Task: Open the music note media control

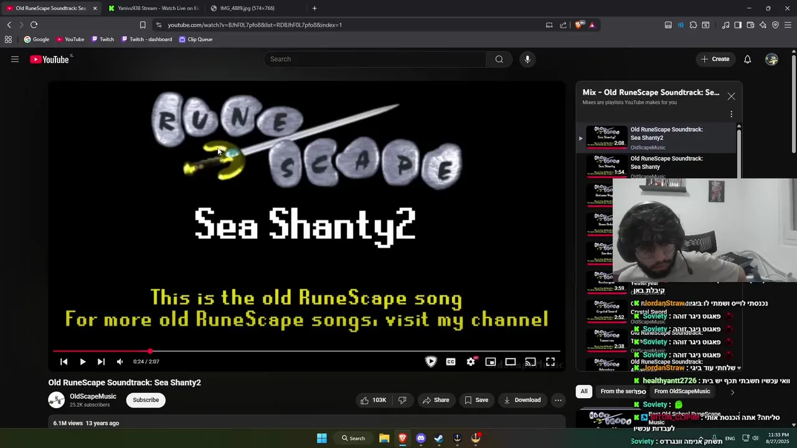Action: [x=725, y=25]
